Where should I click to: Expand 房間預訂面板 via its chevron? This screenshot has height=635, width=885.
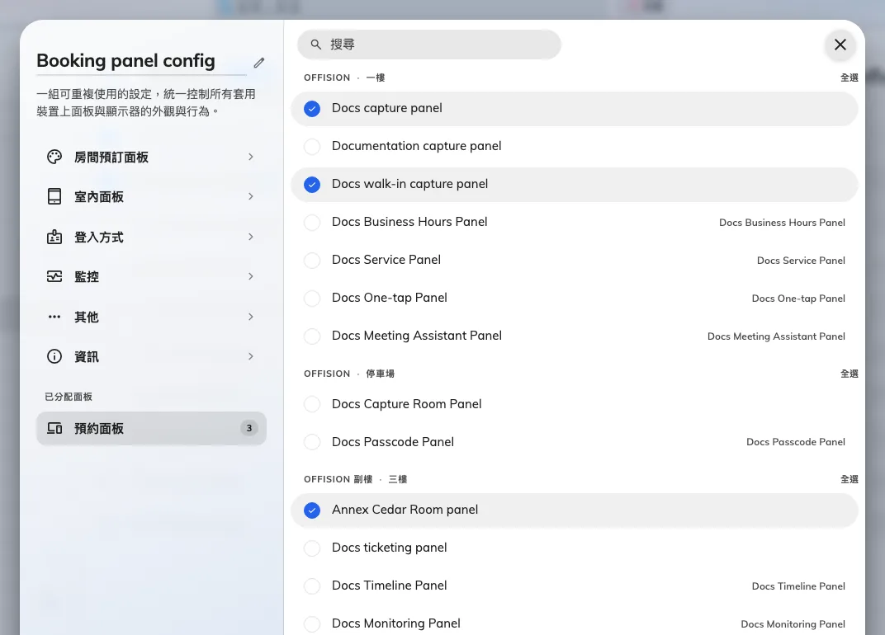coord(251,157)
